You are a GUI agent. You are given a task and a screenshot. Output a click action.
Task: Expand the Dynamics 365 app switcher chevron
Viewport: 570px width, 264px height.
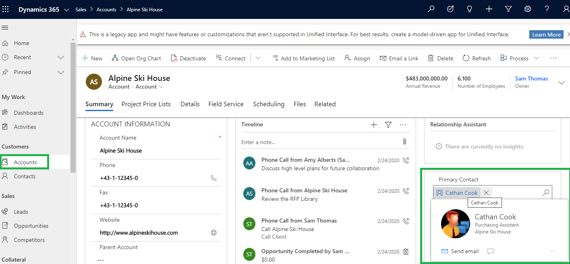coord(66,9)
